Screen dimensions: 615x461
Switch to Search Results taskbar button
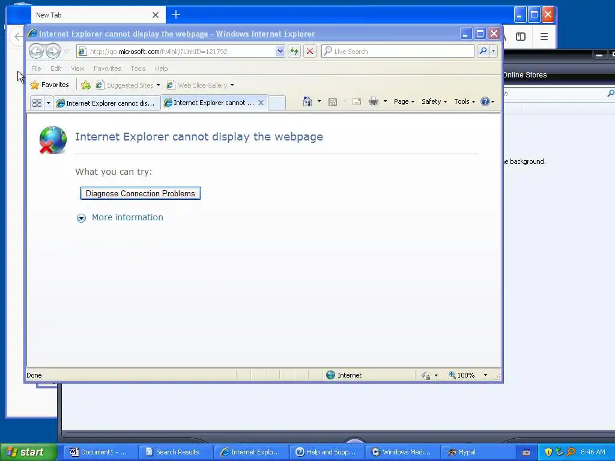[175, 452]
